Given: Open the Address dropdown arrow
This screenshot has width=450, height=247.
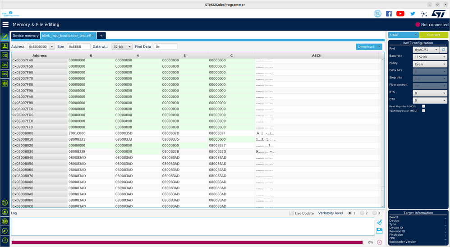Looking at the screenshot, I should tap(52, 46).
